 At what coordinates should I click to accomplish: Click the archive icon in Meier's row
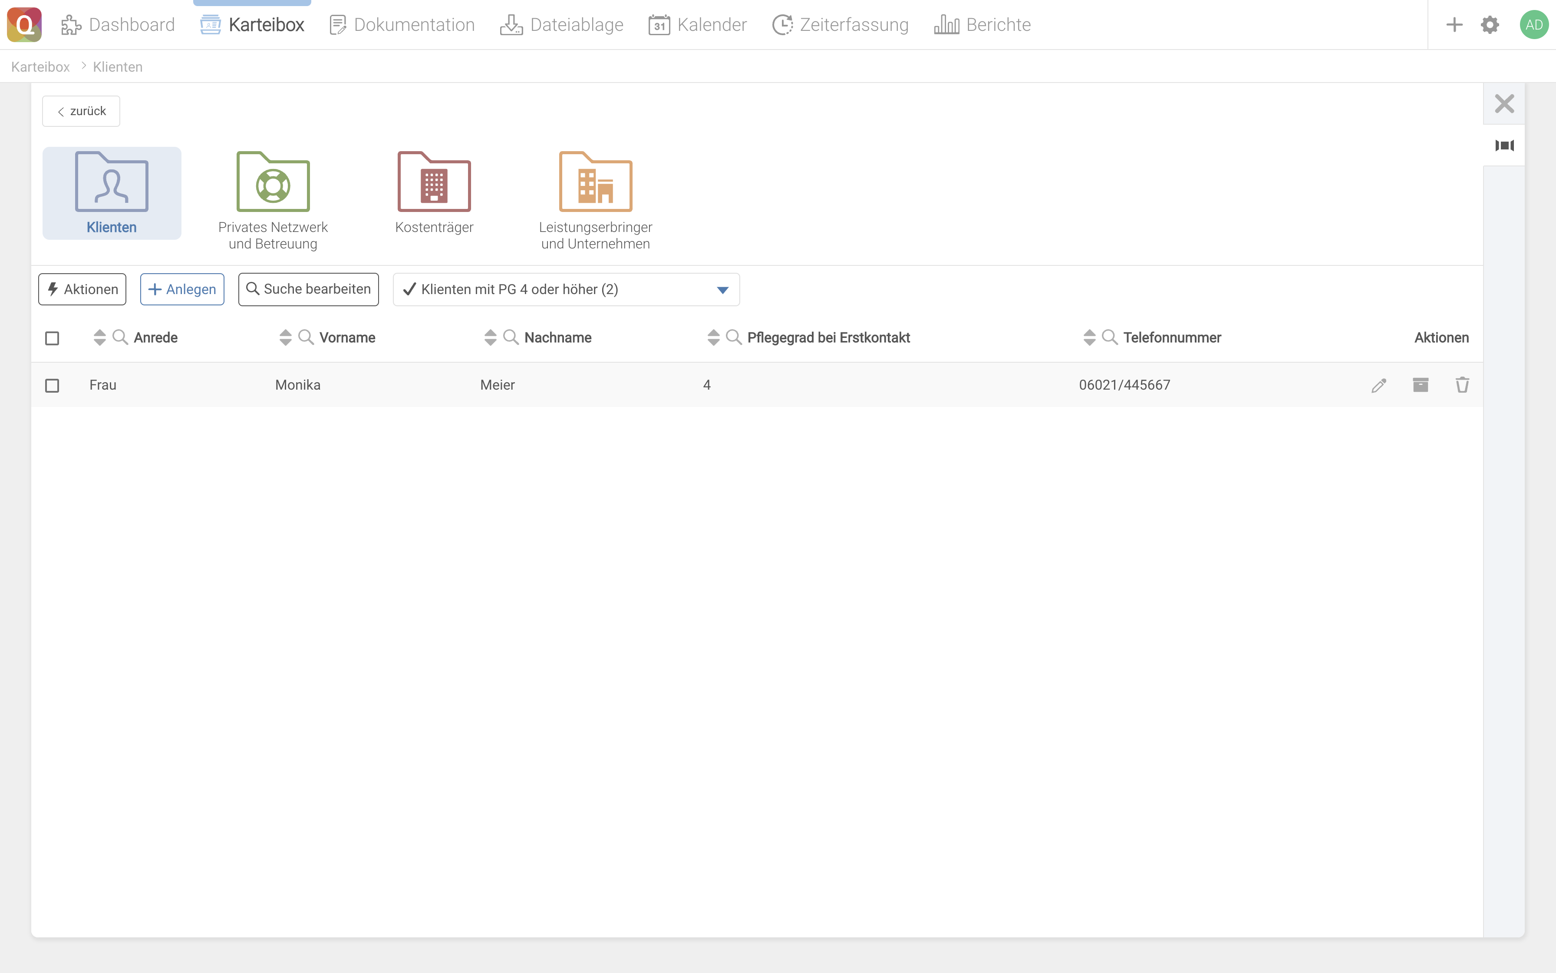[1421, 385]
